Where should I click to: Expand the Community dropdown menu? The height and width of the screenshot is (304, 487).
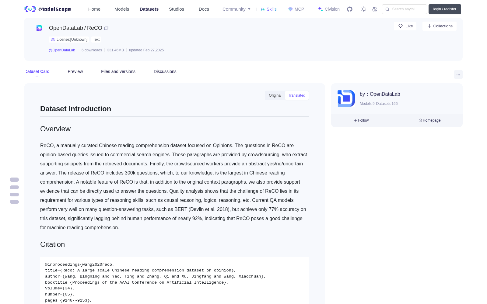(x=236, y=9)
